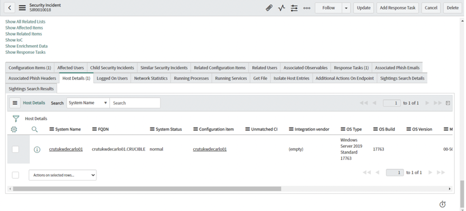Select the Network Statistics tab
The image size is (466, 211).
coord(150,79)
